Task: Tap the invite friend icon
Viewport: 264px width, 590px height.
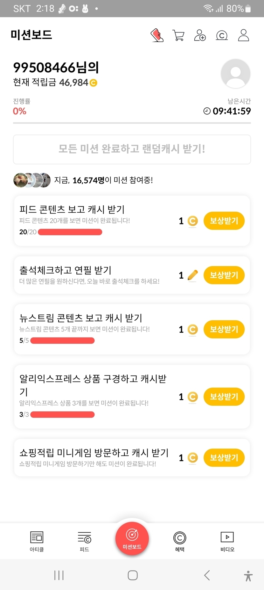Action: (200, 35)
